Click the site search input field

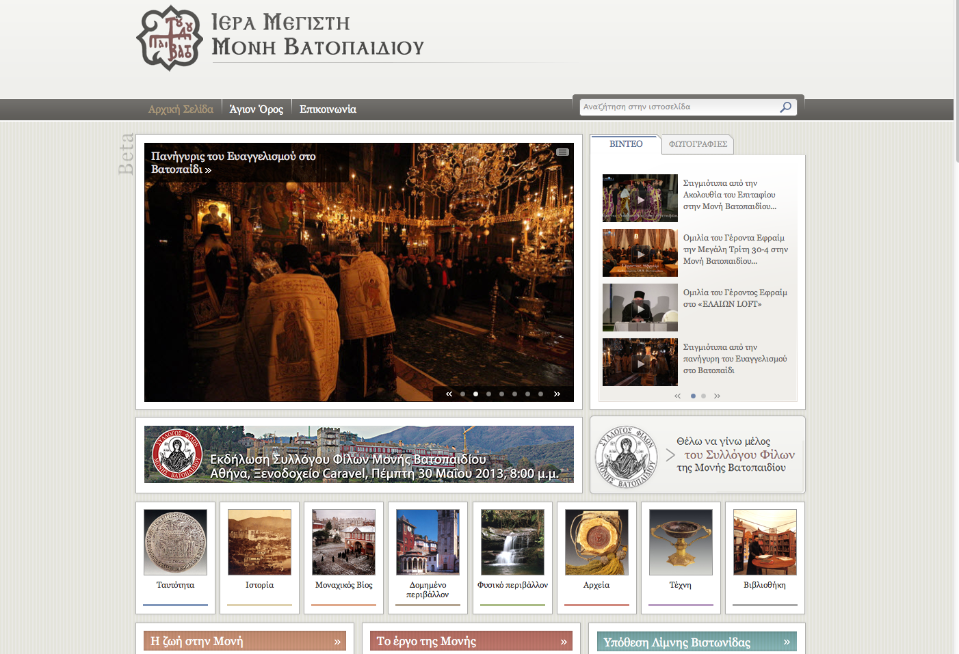click(x=679, y=107)
